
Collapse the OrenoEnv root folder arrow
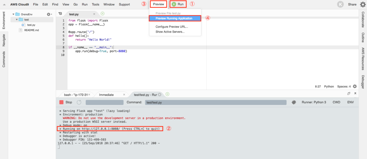click(x=13, y=14)
